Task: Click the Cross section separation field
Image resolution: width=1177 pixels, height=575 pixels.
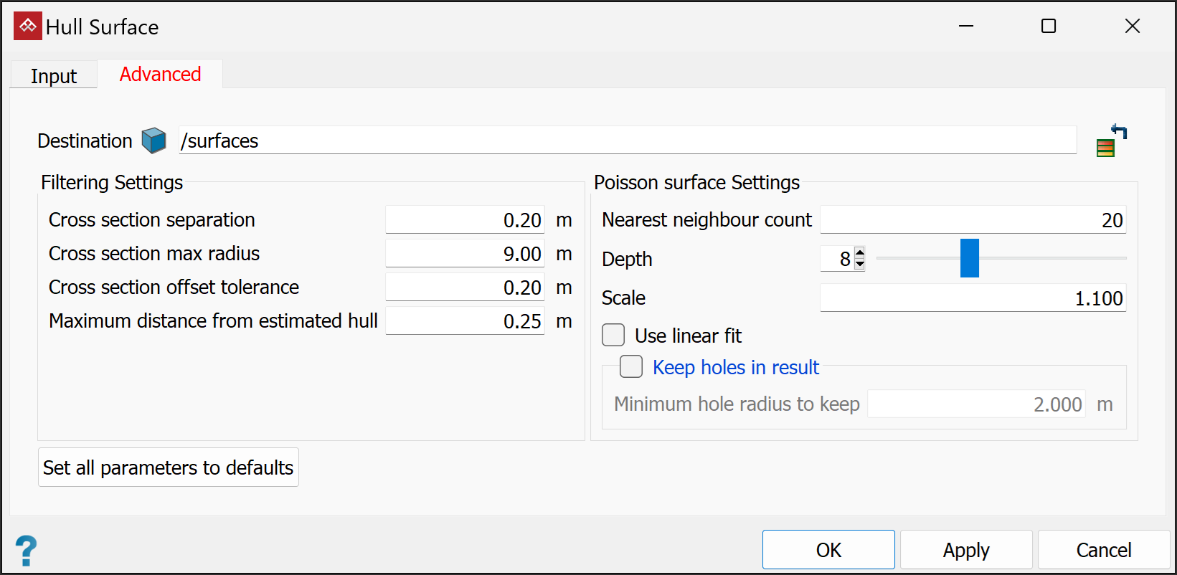Action: coord(465,220)
